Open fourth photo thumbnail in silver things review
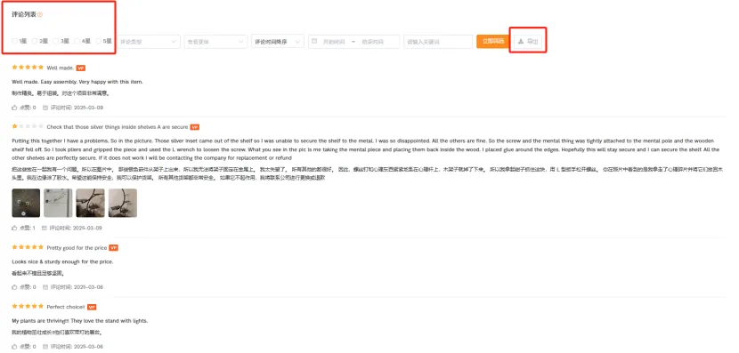The image size is (739, 353). 123,203
